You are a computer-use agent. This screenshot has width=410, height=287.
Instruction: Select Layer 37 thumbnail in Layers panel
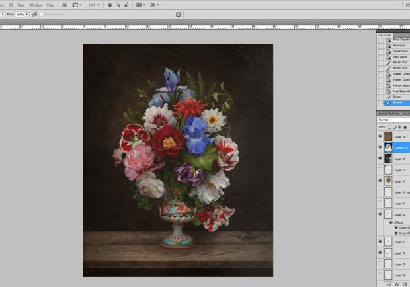(388, 181)
